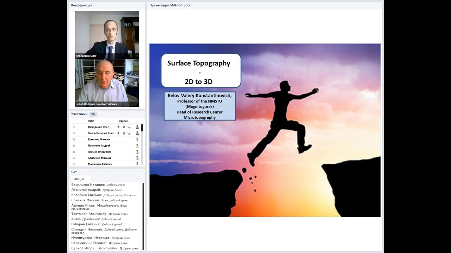Image resolution: width=451 pixels, height=253 pixels.
Task: Open row menu handle for Громак Владимир
Action: tap(74, 152)
